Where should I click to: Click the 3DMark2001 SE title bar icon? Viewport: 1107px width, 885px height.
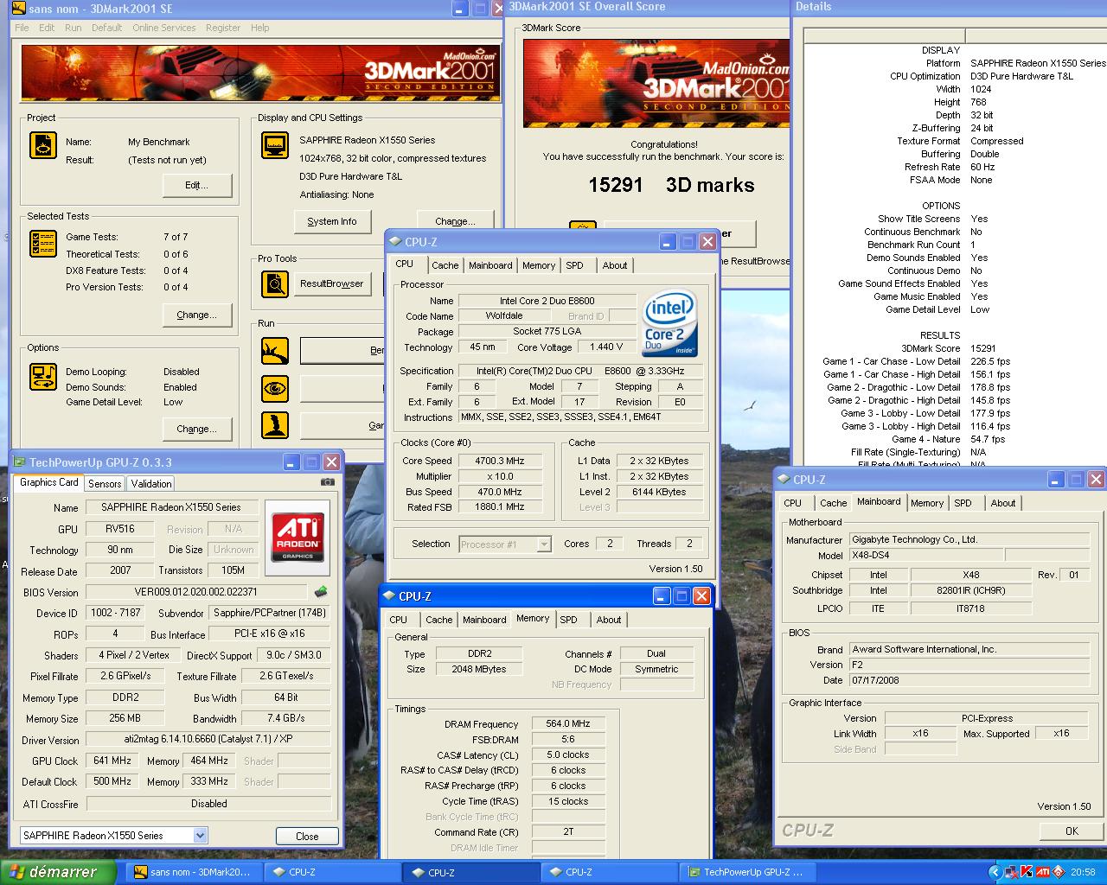tap(17, 9)
